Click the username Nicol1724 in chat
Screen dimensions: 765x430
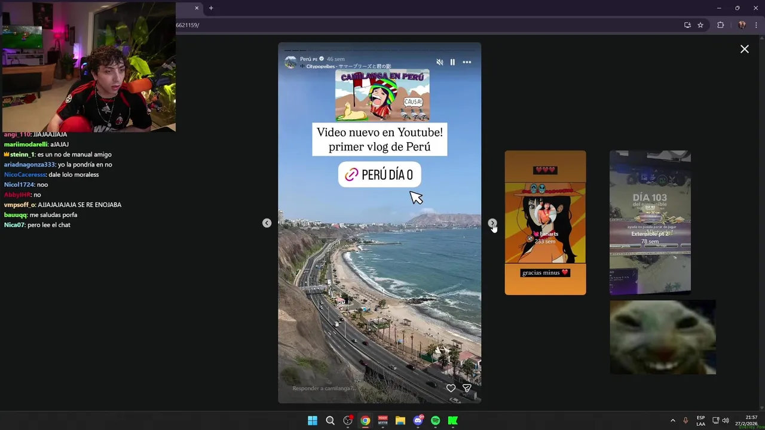pos(19,185)
